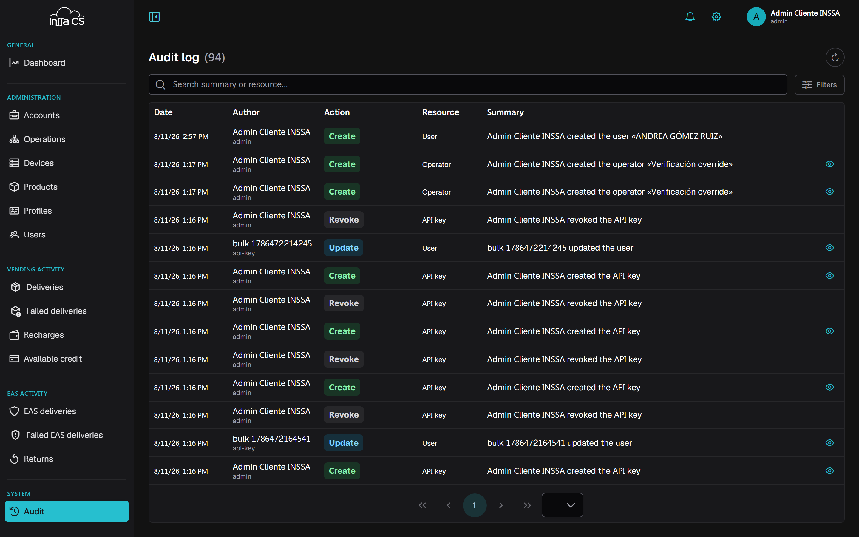Open the notifications bell
Image resolution: width=859 pixels, height=537 pixels.
pyautogui.click(x=690, y=17)
